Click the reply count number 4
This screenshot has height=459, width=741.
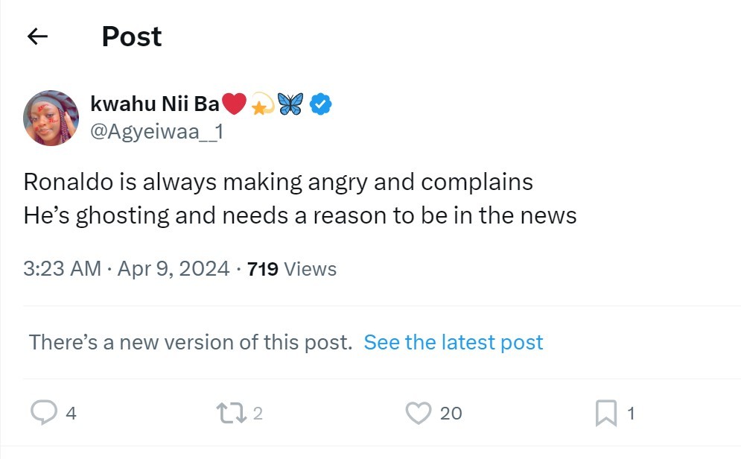[x=71, y=413]
